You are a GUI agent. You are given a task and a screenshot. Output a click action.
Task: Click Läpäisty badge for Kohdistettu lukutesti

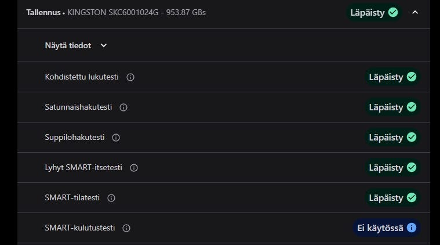392,77
